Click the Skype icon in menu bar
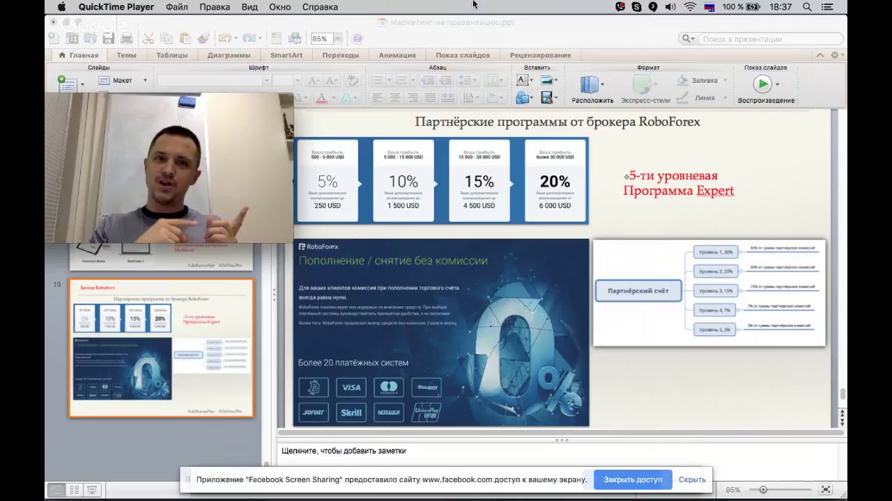 [x=636, y=7]
